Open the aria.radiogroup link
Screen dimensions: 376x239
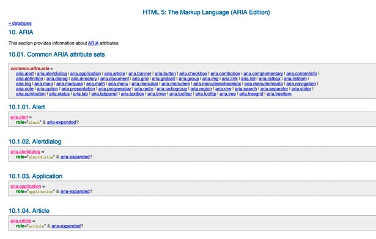click(172, 88)
